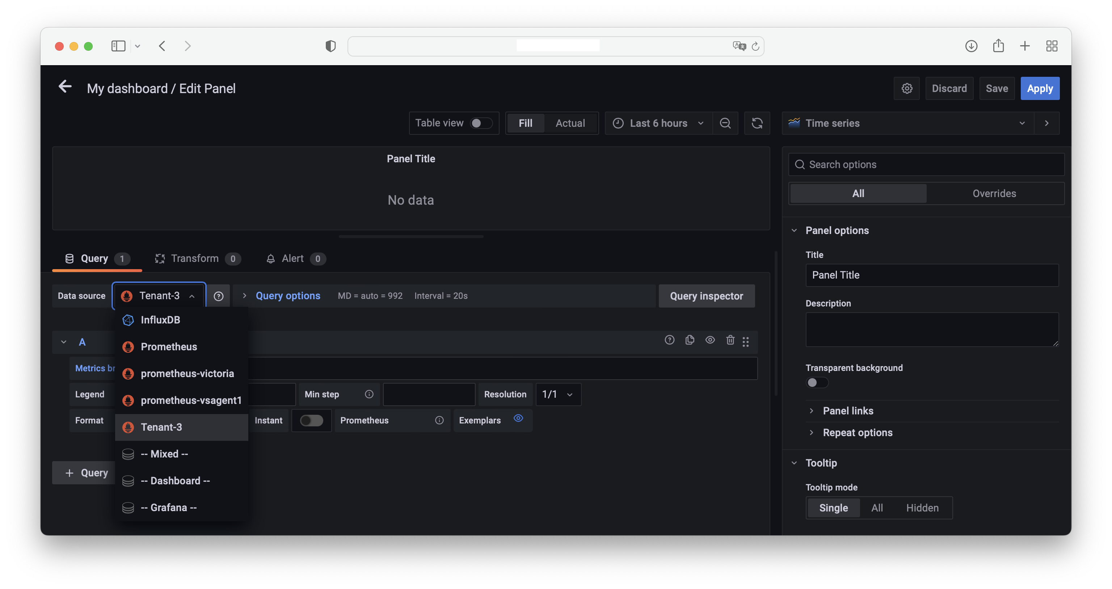
Task: Choose -- Grafana -- data source
Action: (181, 507)
